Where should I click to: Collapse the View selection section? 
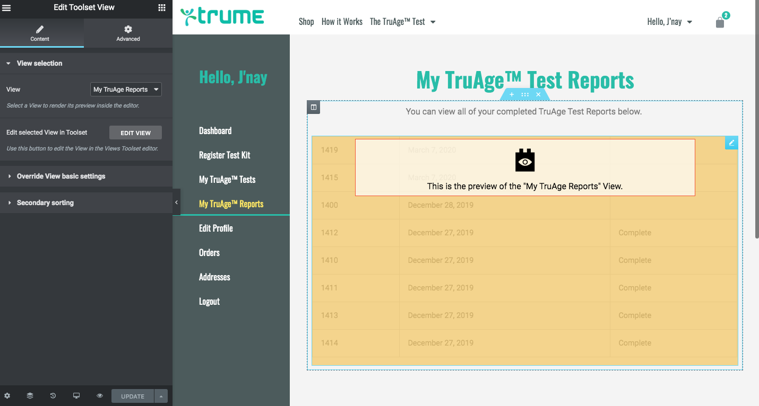point(39,63)
